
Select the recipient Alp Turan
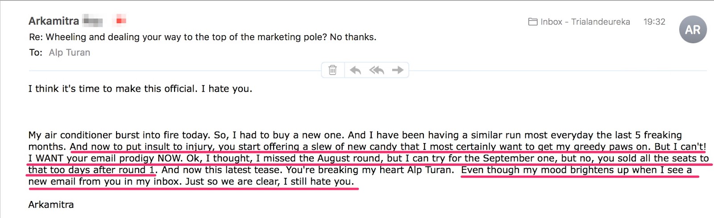coord(70,53)
